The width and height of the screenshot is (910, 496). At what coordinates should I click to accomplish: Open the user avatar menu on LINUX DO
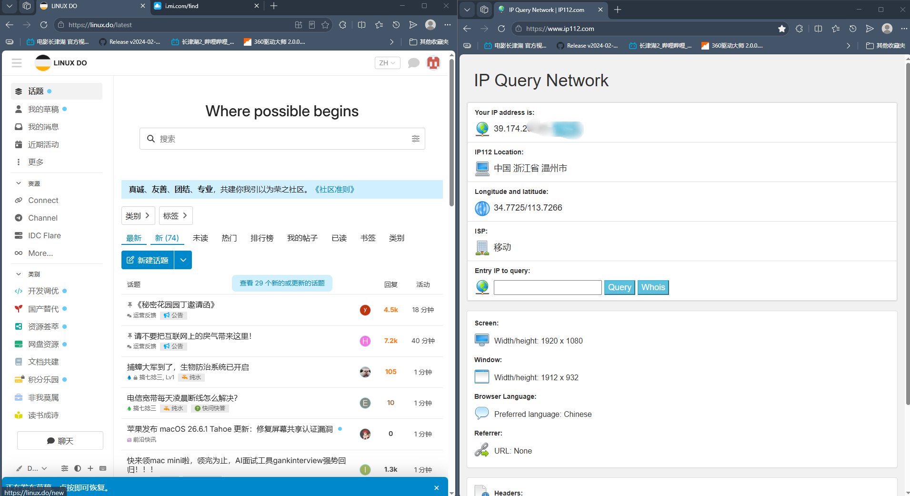[x=433, y=63]
